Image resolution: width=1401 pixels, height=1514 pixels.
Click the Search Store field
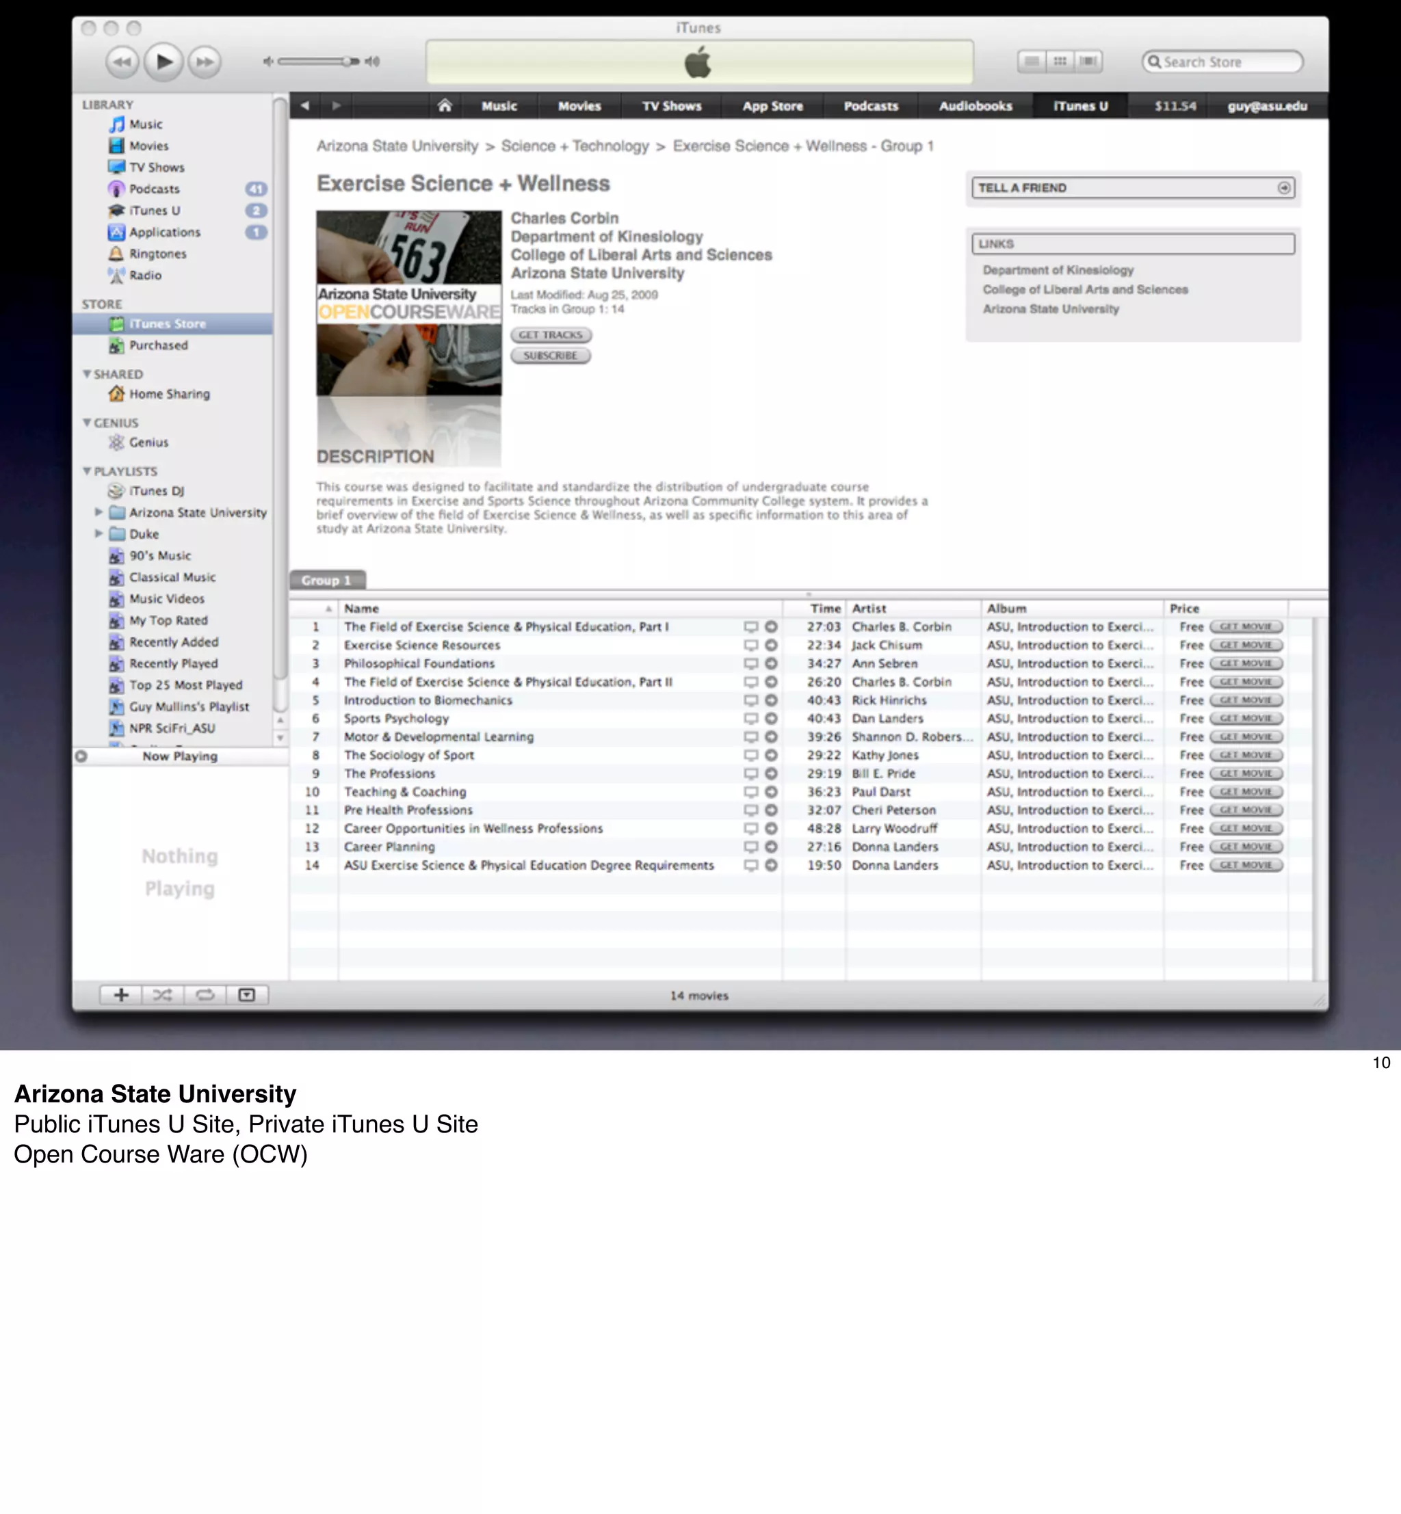pyautogui.click(x=1222, y=62)
